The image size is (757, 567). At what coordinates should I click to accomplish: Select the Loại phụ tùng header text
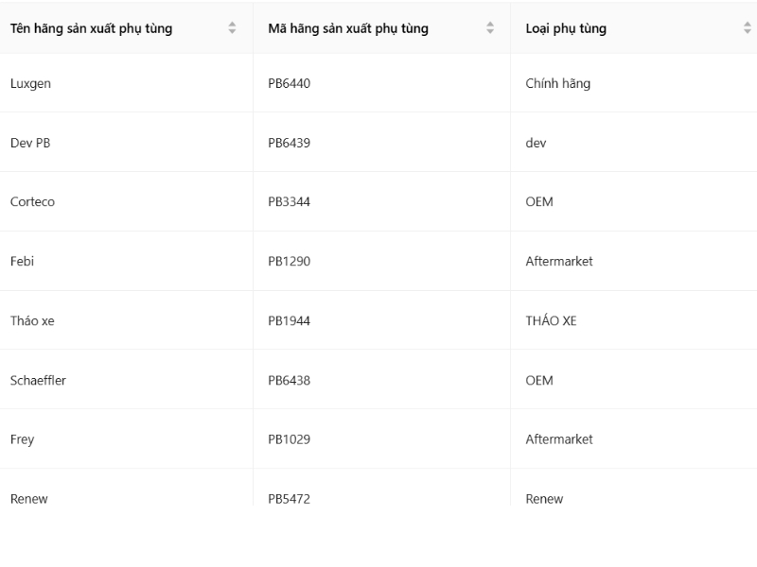pos(566,28)
